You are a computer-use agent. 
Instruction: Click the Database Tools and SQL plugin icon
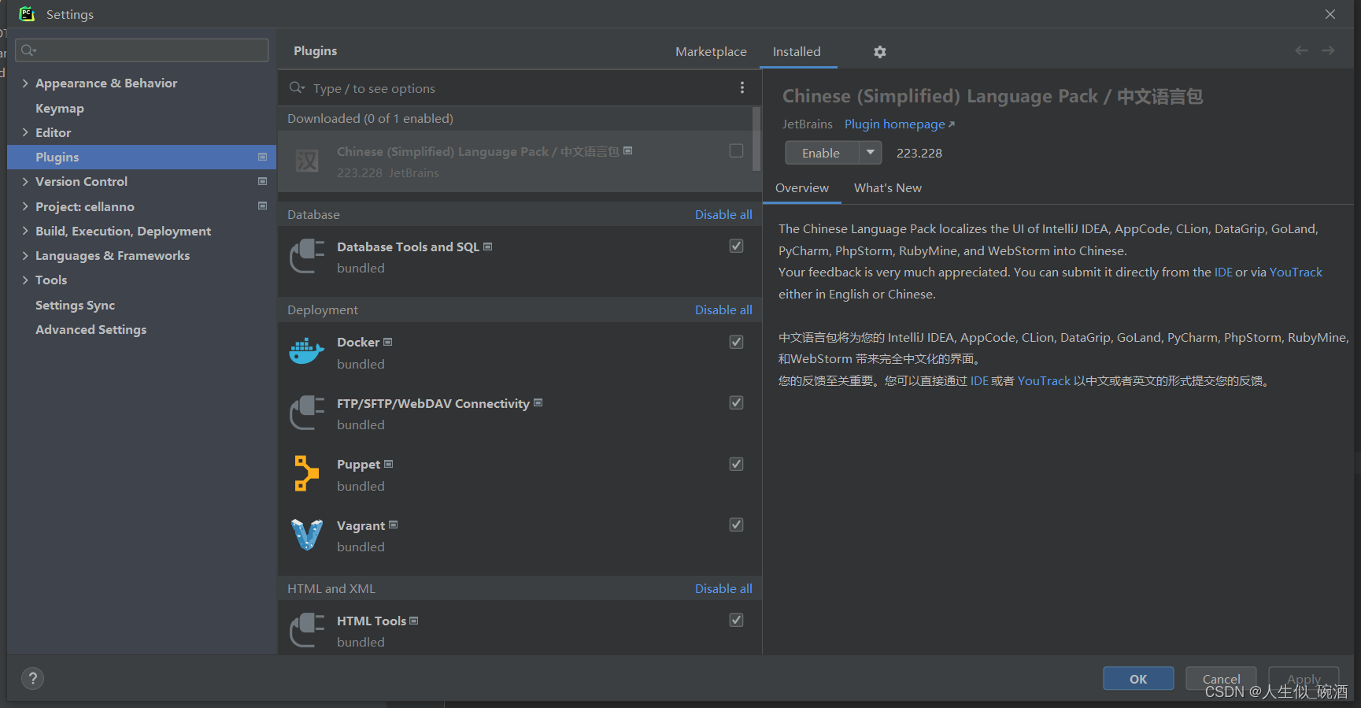tap(307, 257)
